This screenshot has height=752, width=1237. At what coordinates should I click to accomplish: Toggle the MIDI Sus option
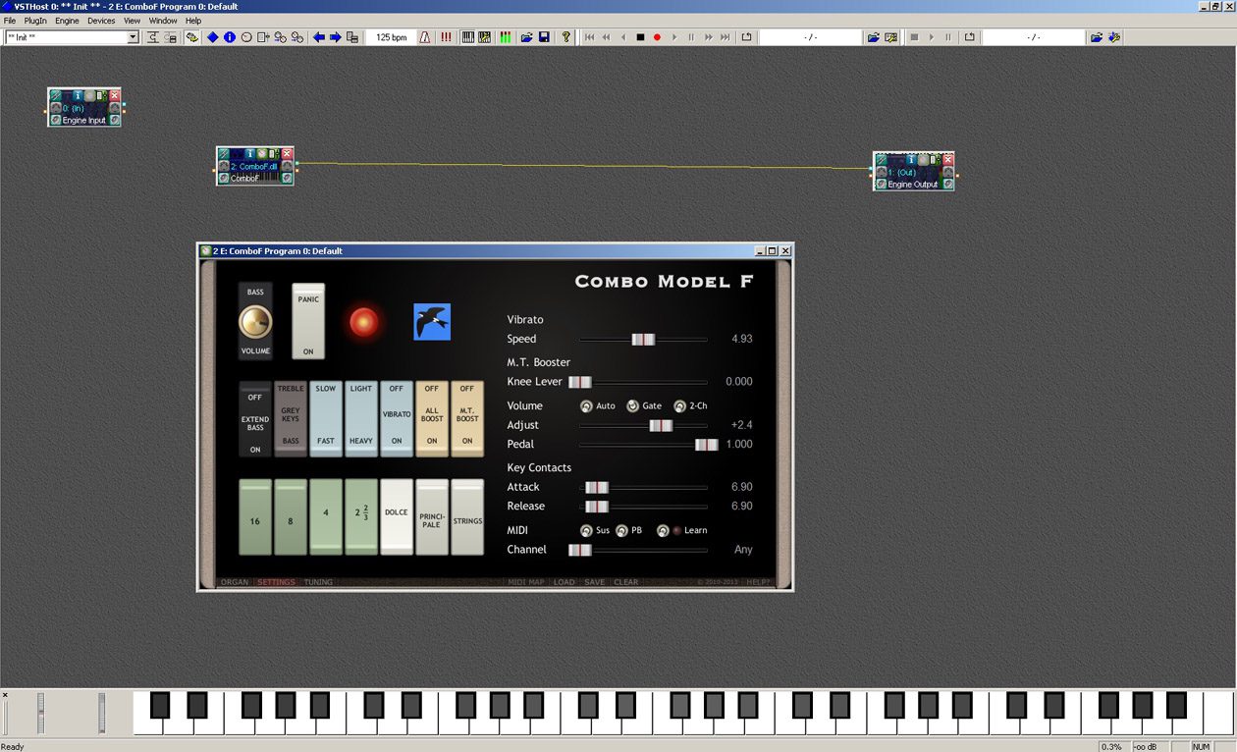586,530
